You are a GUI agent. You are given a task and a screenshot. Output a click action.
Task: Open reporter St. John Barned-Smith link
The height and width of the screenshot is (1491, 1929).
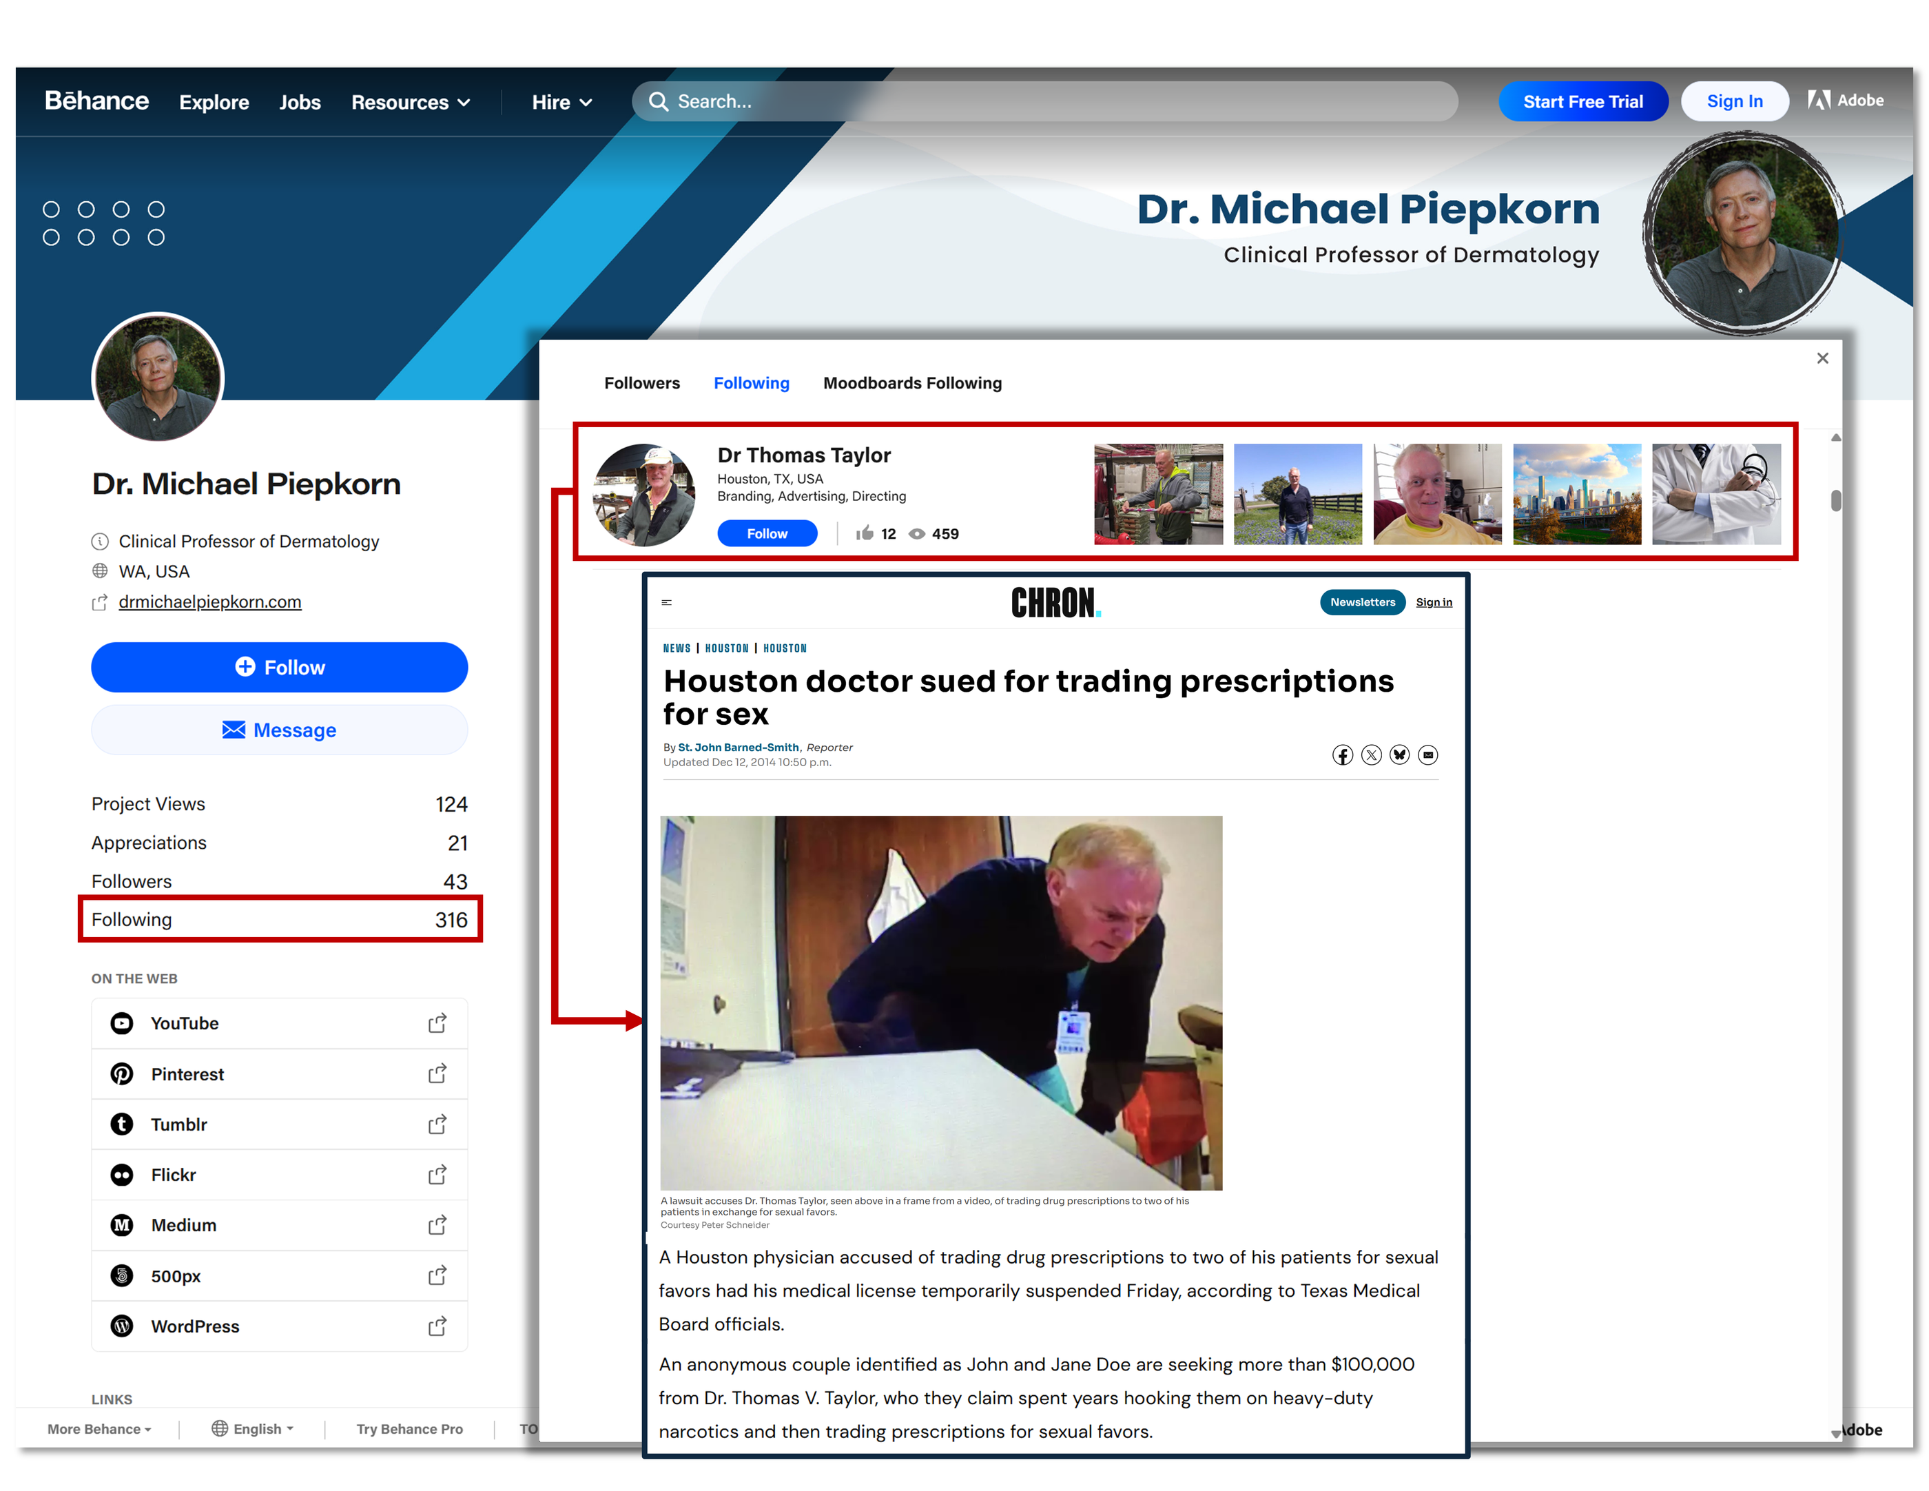739,748
